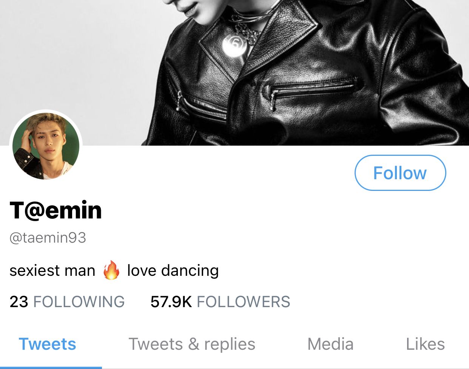Open the circular profile avatar photo
Viewport: 469px width, 369px height.
click(46, 146)
